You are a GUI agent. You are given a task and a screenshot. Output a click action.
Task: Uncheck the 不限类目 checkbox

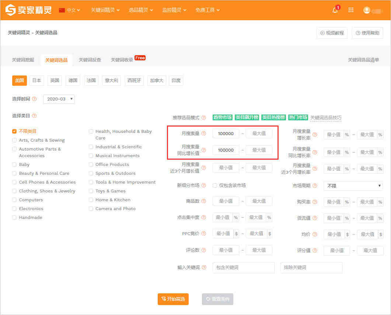[14, 131]
